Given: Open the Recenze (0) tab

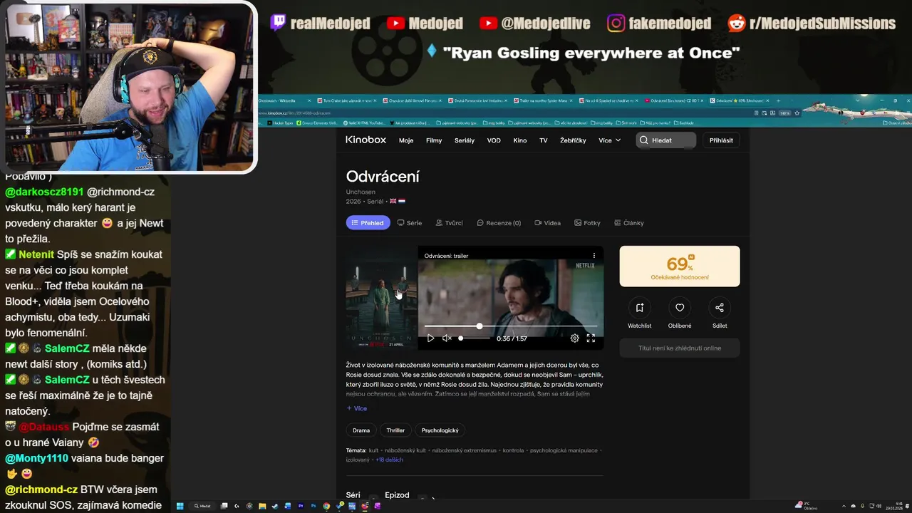Looking at the screenshot, I should pyautogui.click(x=499, y=223).
